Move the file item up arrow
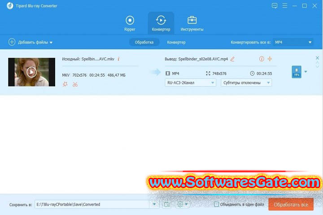This screenshot has height=215, width=323. tap(317, 63)
